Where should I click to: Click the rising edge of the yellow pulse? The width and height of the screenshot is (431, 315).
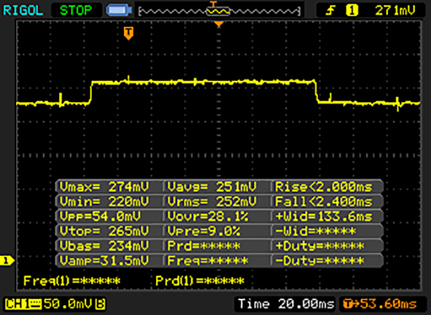(92, 92)
